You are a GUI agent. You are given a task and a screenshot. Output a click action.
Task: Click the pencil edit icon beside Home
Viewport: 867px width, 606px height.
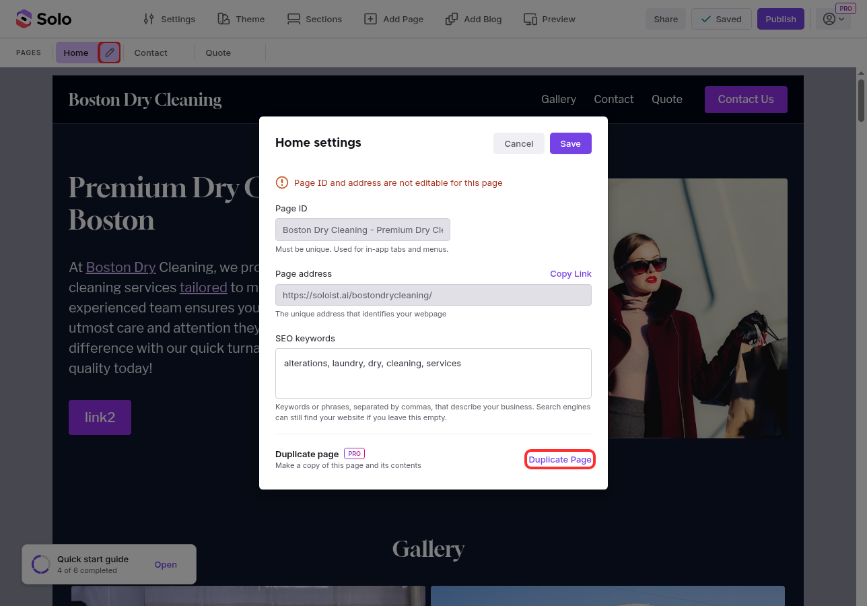point(110,53)
